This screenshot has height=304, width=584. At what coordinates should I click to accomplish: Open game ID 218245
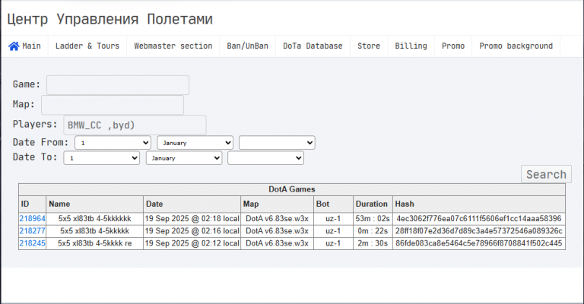32,243
